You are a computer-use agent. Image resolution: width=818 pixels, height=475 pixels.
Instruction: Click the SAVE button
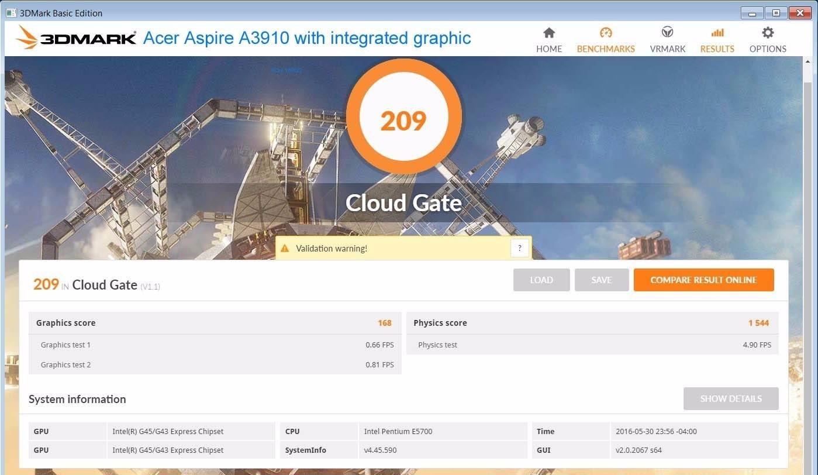[x=602, y=280]
